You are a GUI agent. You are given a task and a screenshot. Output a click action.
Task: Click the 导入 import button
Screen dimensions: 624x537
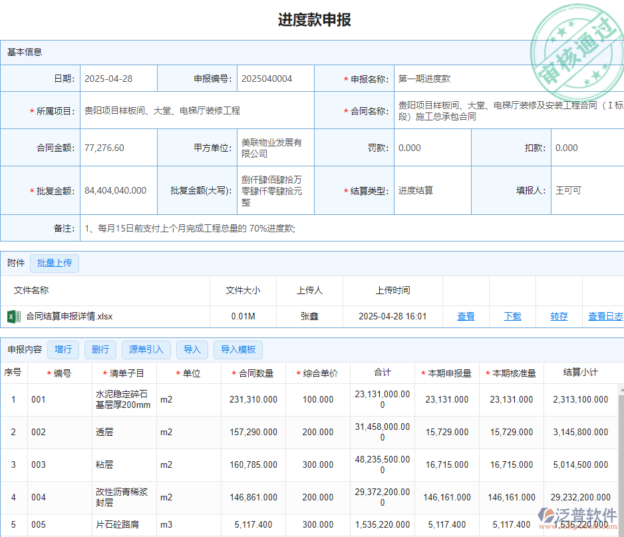click(192, 350)
